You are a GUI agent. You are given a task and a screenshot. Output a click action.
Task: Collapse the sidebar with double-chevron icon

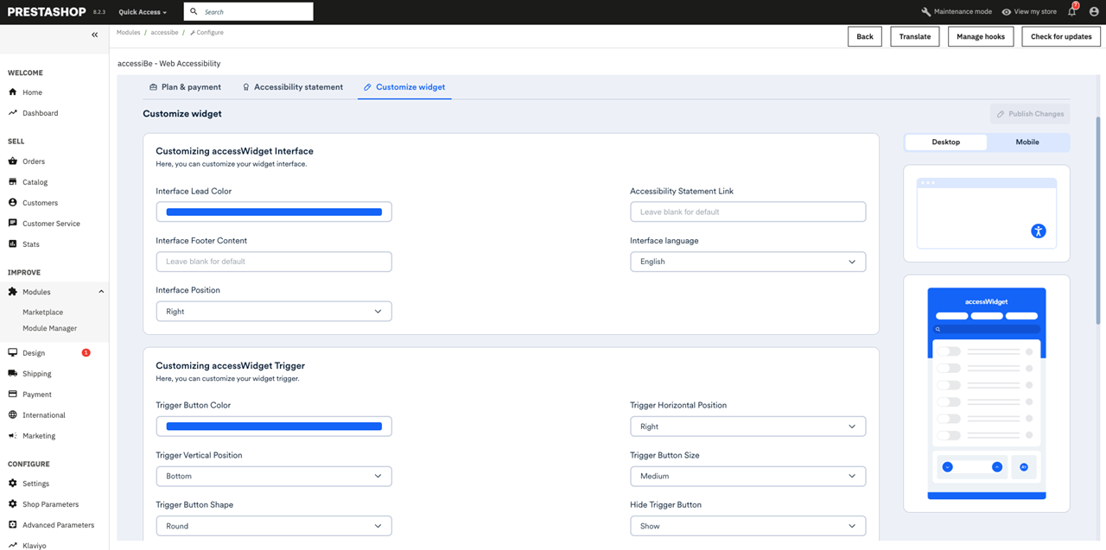click(x=95, y=35)
